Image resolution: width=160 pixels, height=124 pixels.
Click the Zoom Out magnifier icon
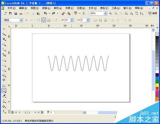(116, 13)
